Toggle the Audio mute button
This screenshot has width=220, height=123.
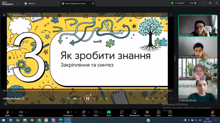(7, 113)
